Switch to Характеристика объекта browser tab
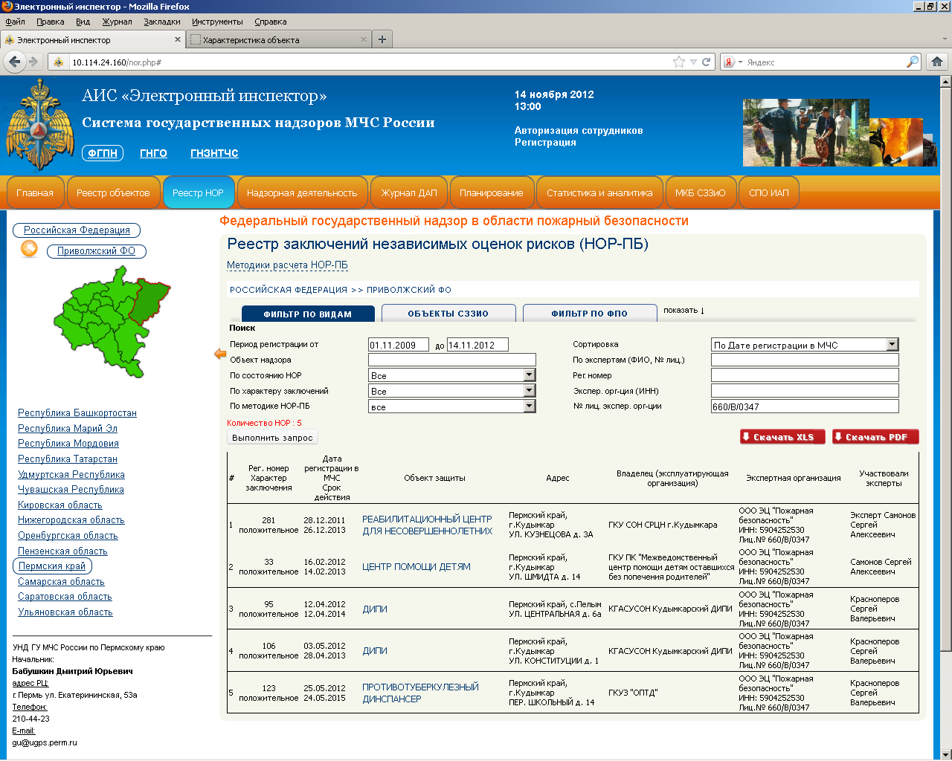This screenshot has height=761, width=952. pyautogui.click(x=279, y=39)
